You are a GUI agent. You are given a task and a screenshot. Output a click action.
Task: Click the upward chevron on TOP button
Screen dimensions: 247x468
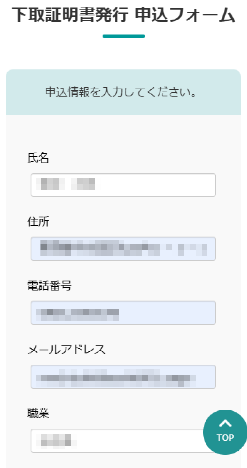(x=225, y=423)
